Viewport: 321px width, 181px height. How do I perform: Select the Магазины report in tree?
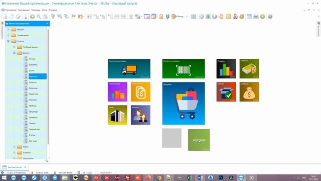pyautogui.click(x=33, y=88)
